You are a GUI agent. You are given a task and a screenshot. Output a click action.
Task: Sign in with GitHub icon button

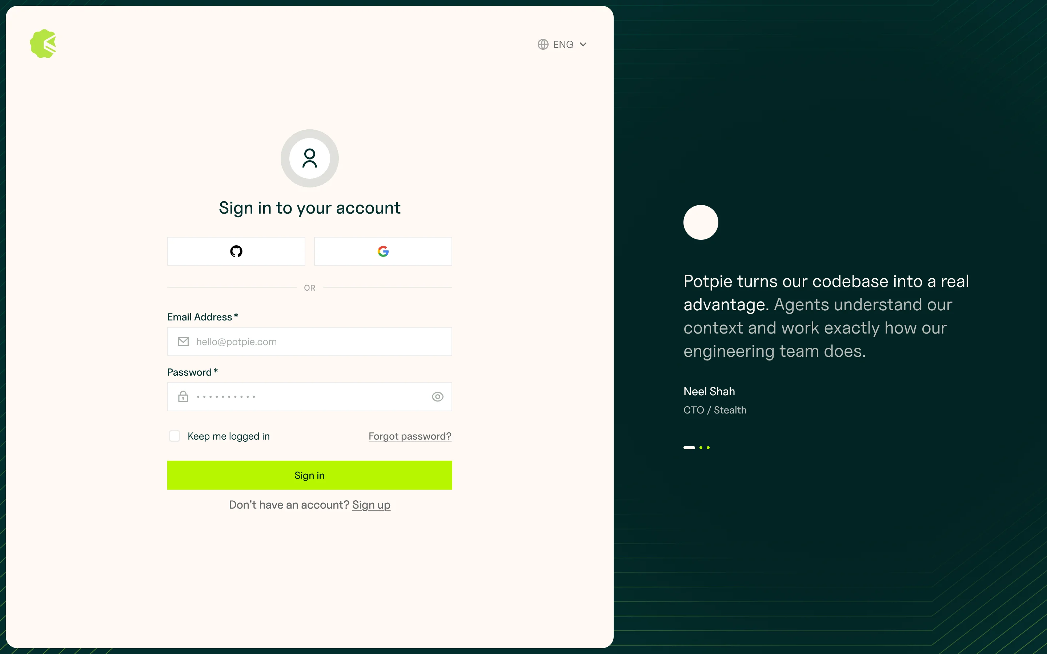236,251
